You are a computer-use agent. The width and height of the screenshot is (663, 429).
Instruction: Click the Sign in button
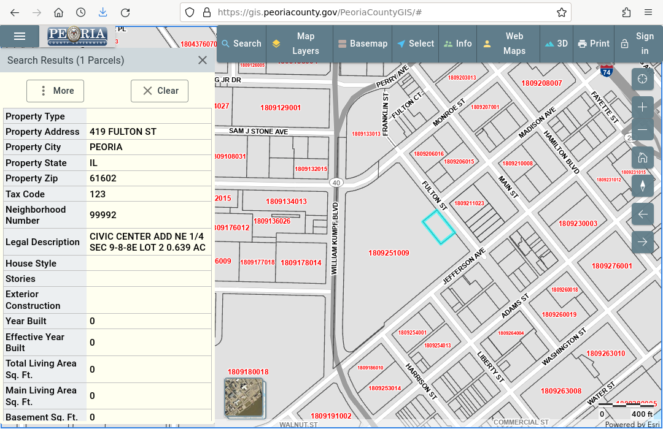(x=638, y=44)
